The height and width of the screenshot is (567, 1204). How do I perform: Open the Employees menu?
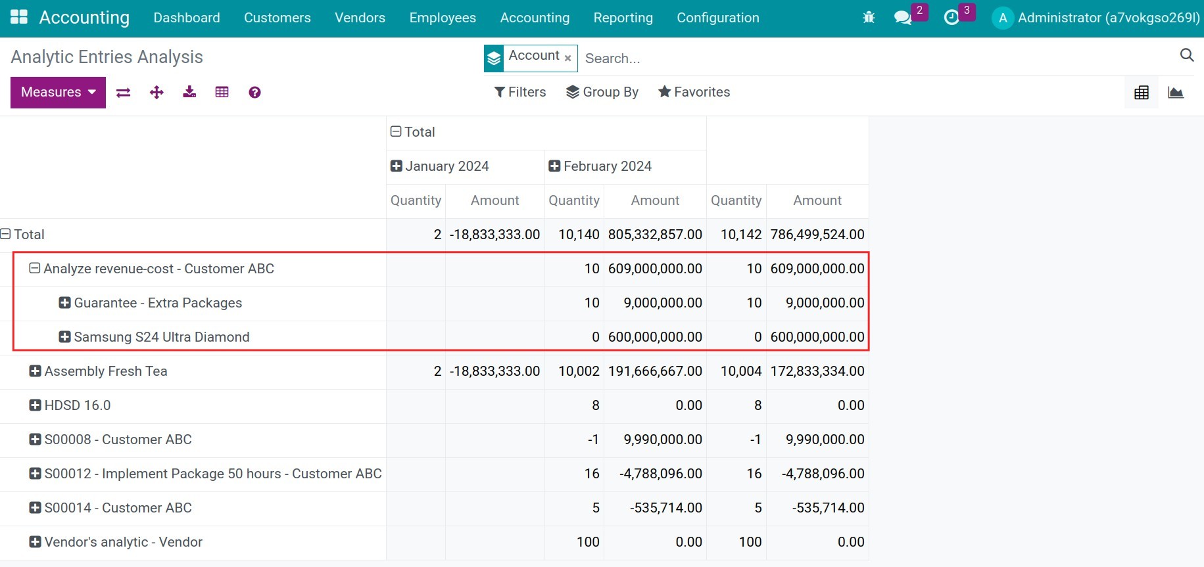[443, 18]
